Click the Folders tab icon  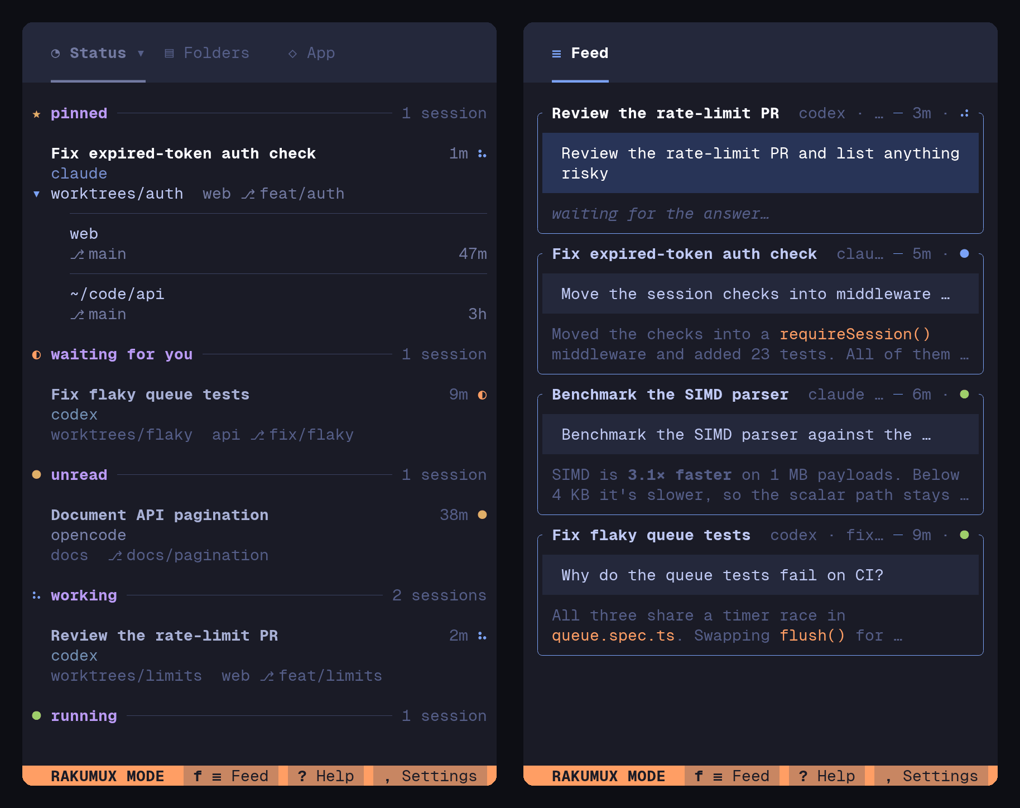pos(169,54)
